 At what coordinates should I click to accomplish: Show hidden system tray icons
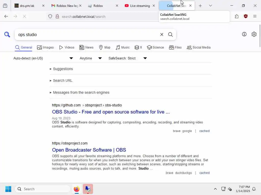point(215,189)
